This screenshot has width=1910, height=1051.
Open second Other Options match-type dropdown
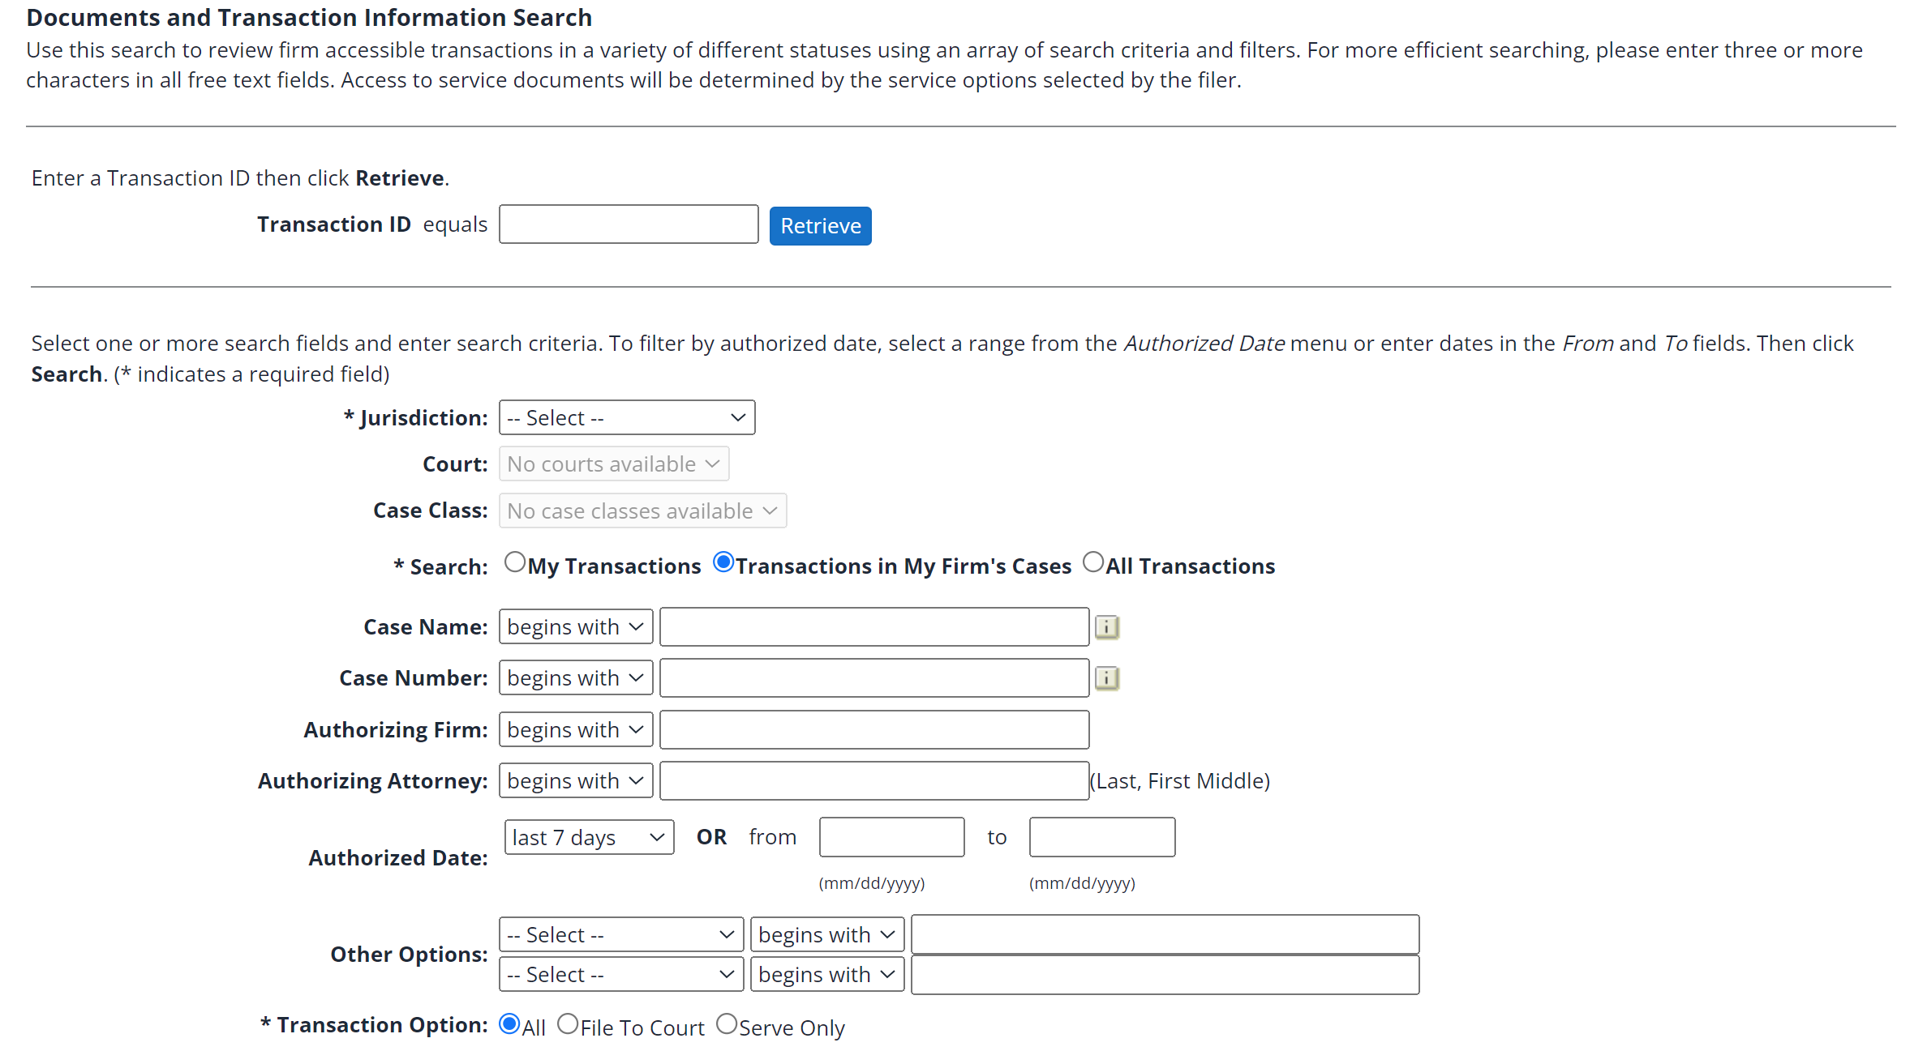pos(827,975)
